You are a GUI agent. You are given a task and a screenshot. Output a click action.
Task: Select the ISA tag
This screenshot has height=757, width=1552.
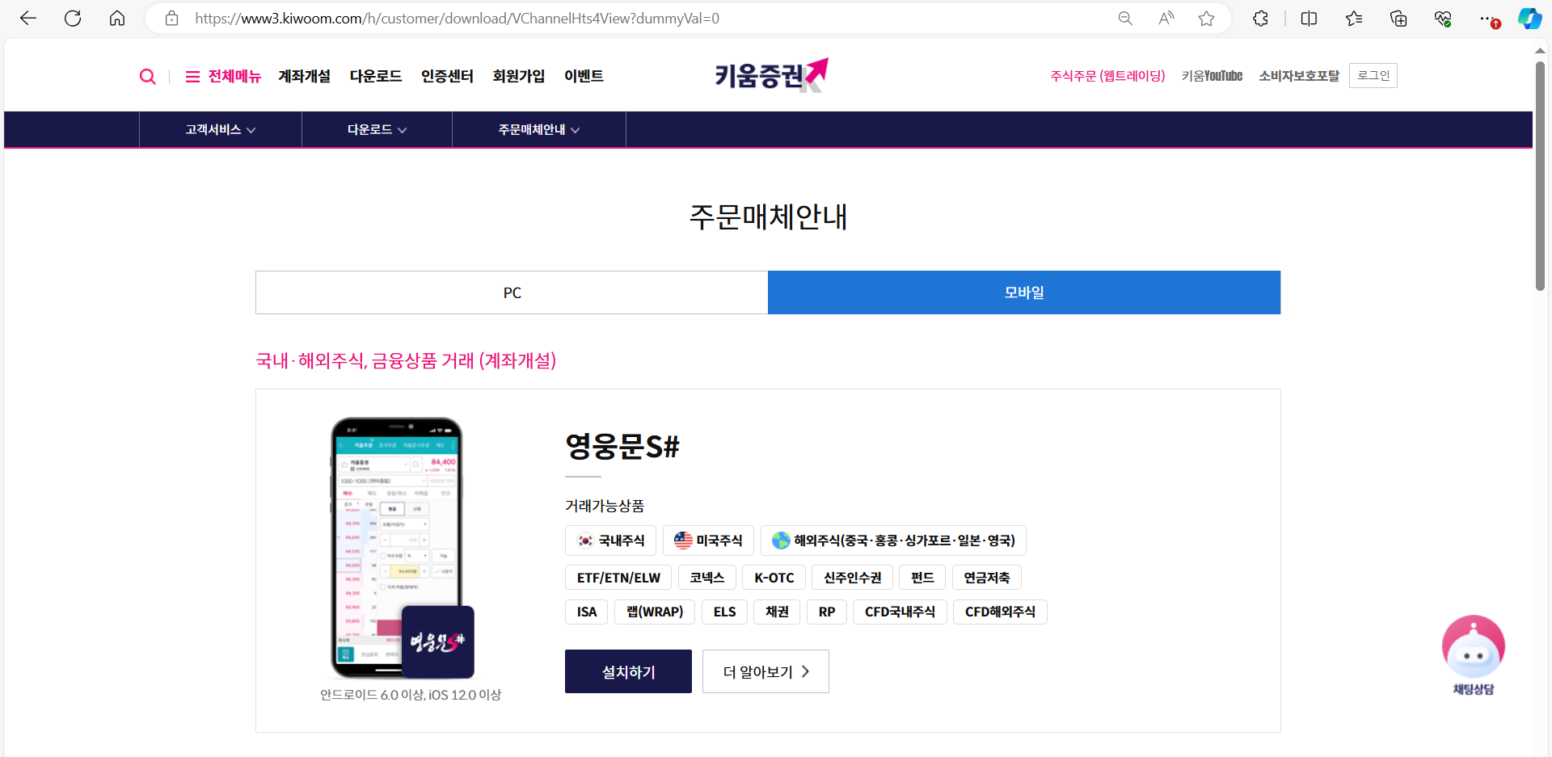point(587,612)
